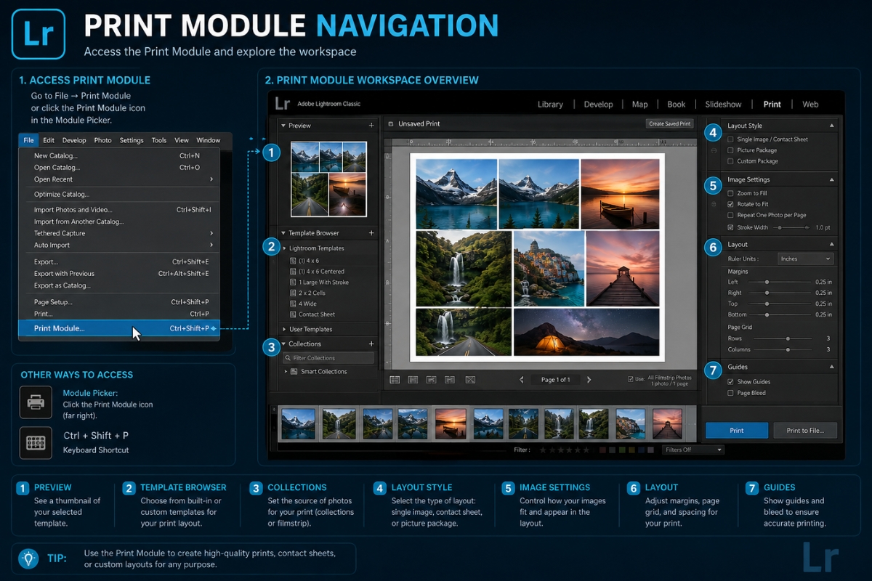Enable the Picture Package layout style
Image resolution: width=872 pixels, height=581 pixels.
[730, 150]
